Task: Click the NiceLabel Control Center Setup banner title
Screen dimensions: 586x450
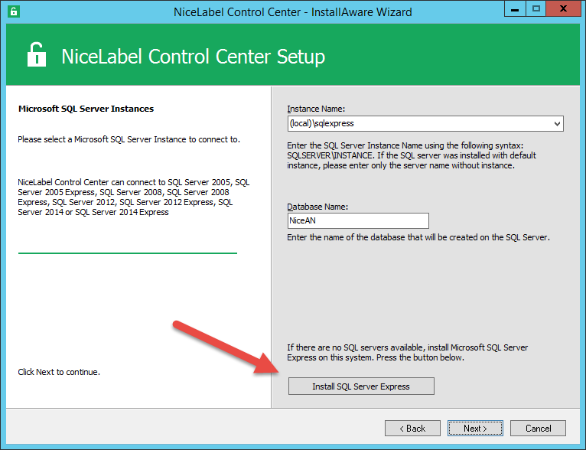Action: pyautogui.click(x=193, y=57)
